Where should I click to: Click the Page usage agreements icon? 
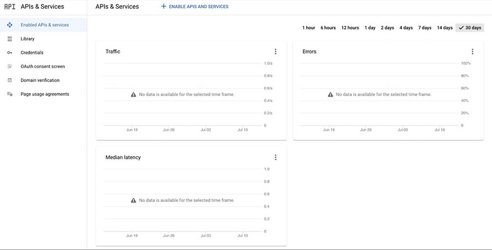tap(9, 94)
